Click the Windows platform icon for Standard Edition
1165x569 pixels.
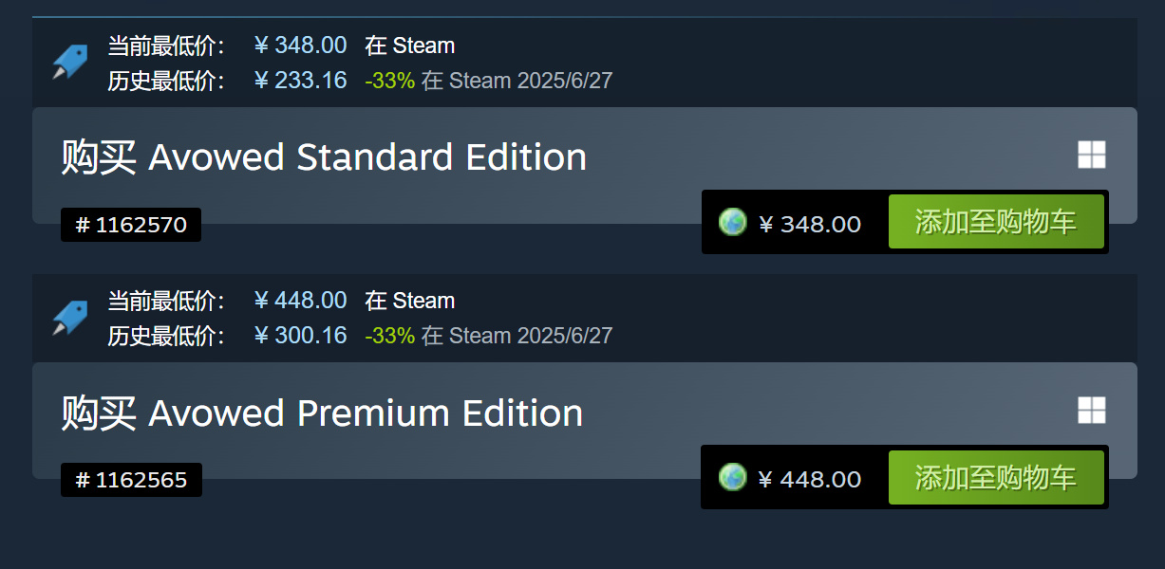point(1092,156)
